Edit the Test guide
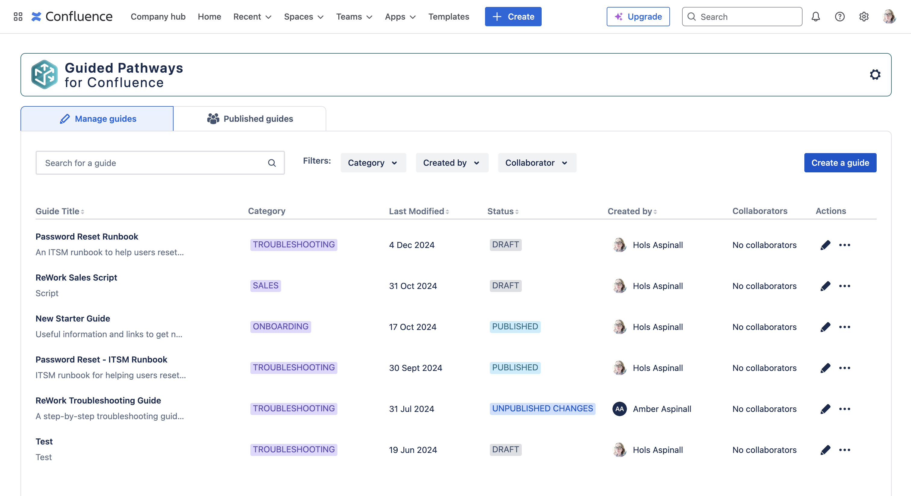The image size is (911, 496). (x=825, y=450)
